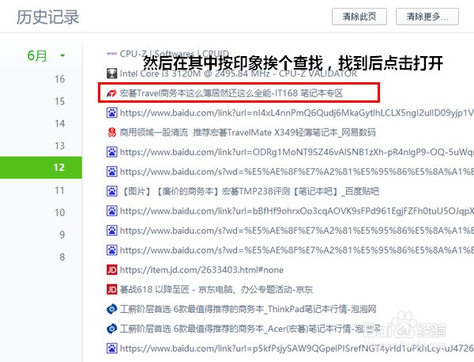
Task: Select day 8 in date list
Action: 62,257
